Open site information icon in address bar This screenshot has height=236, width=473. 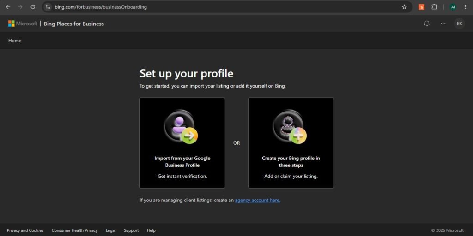tap(48, 7)
